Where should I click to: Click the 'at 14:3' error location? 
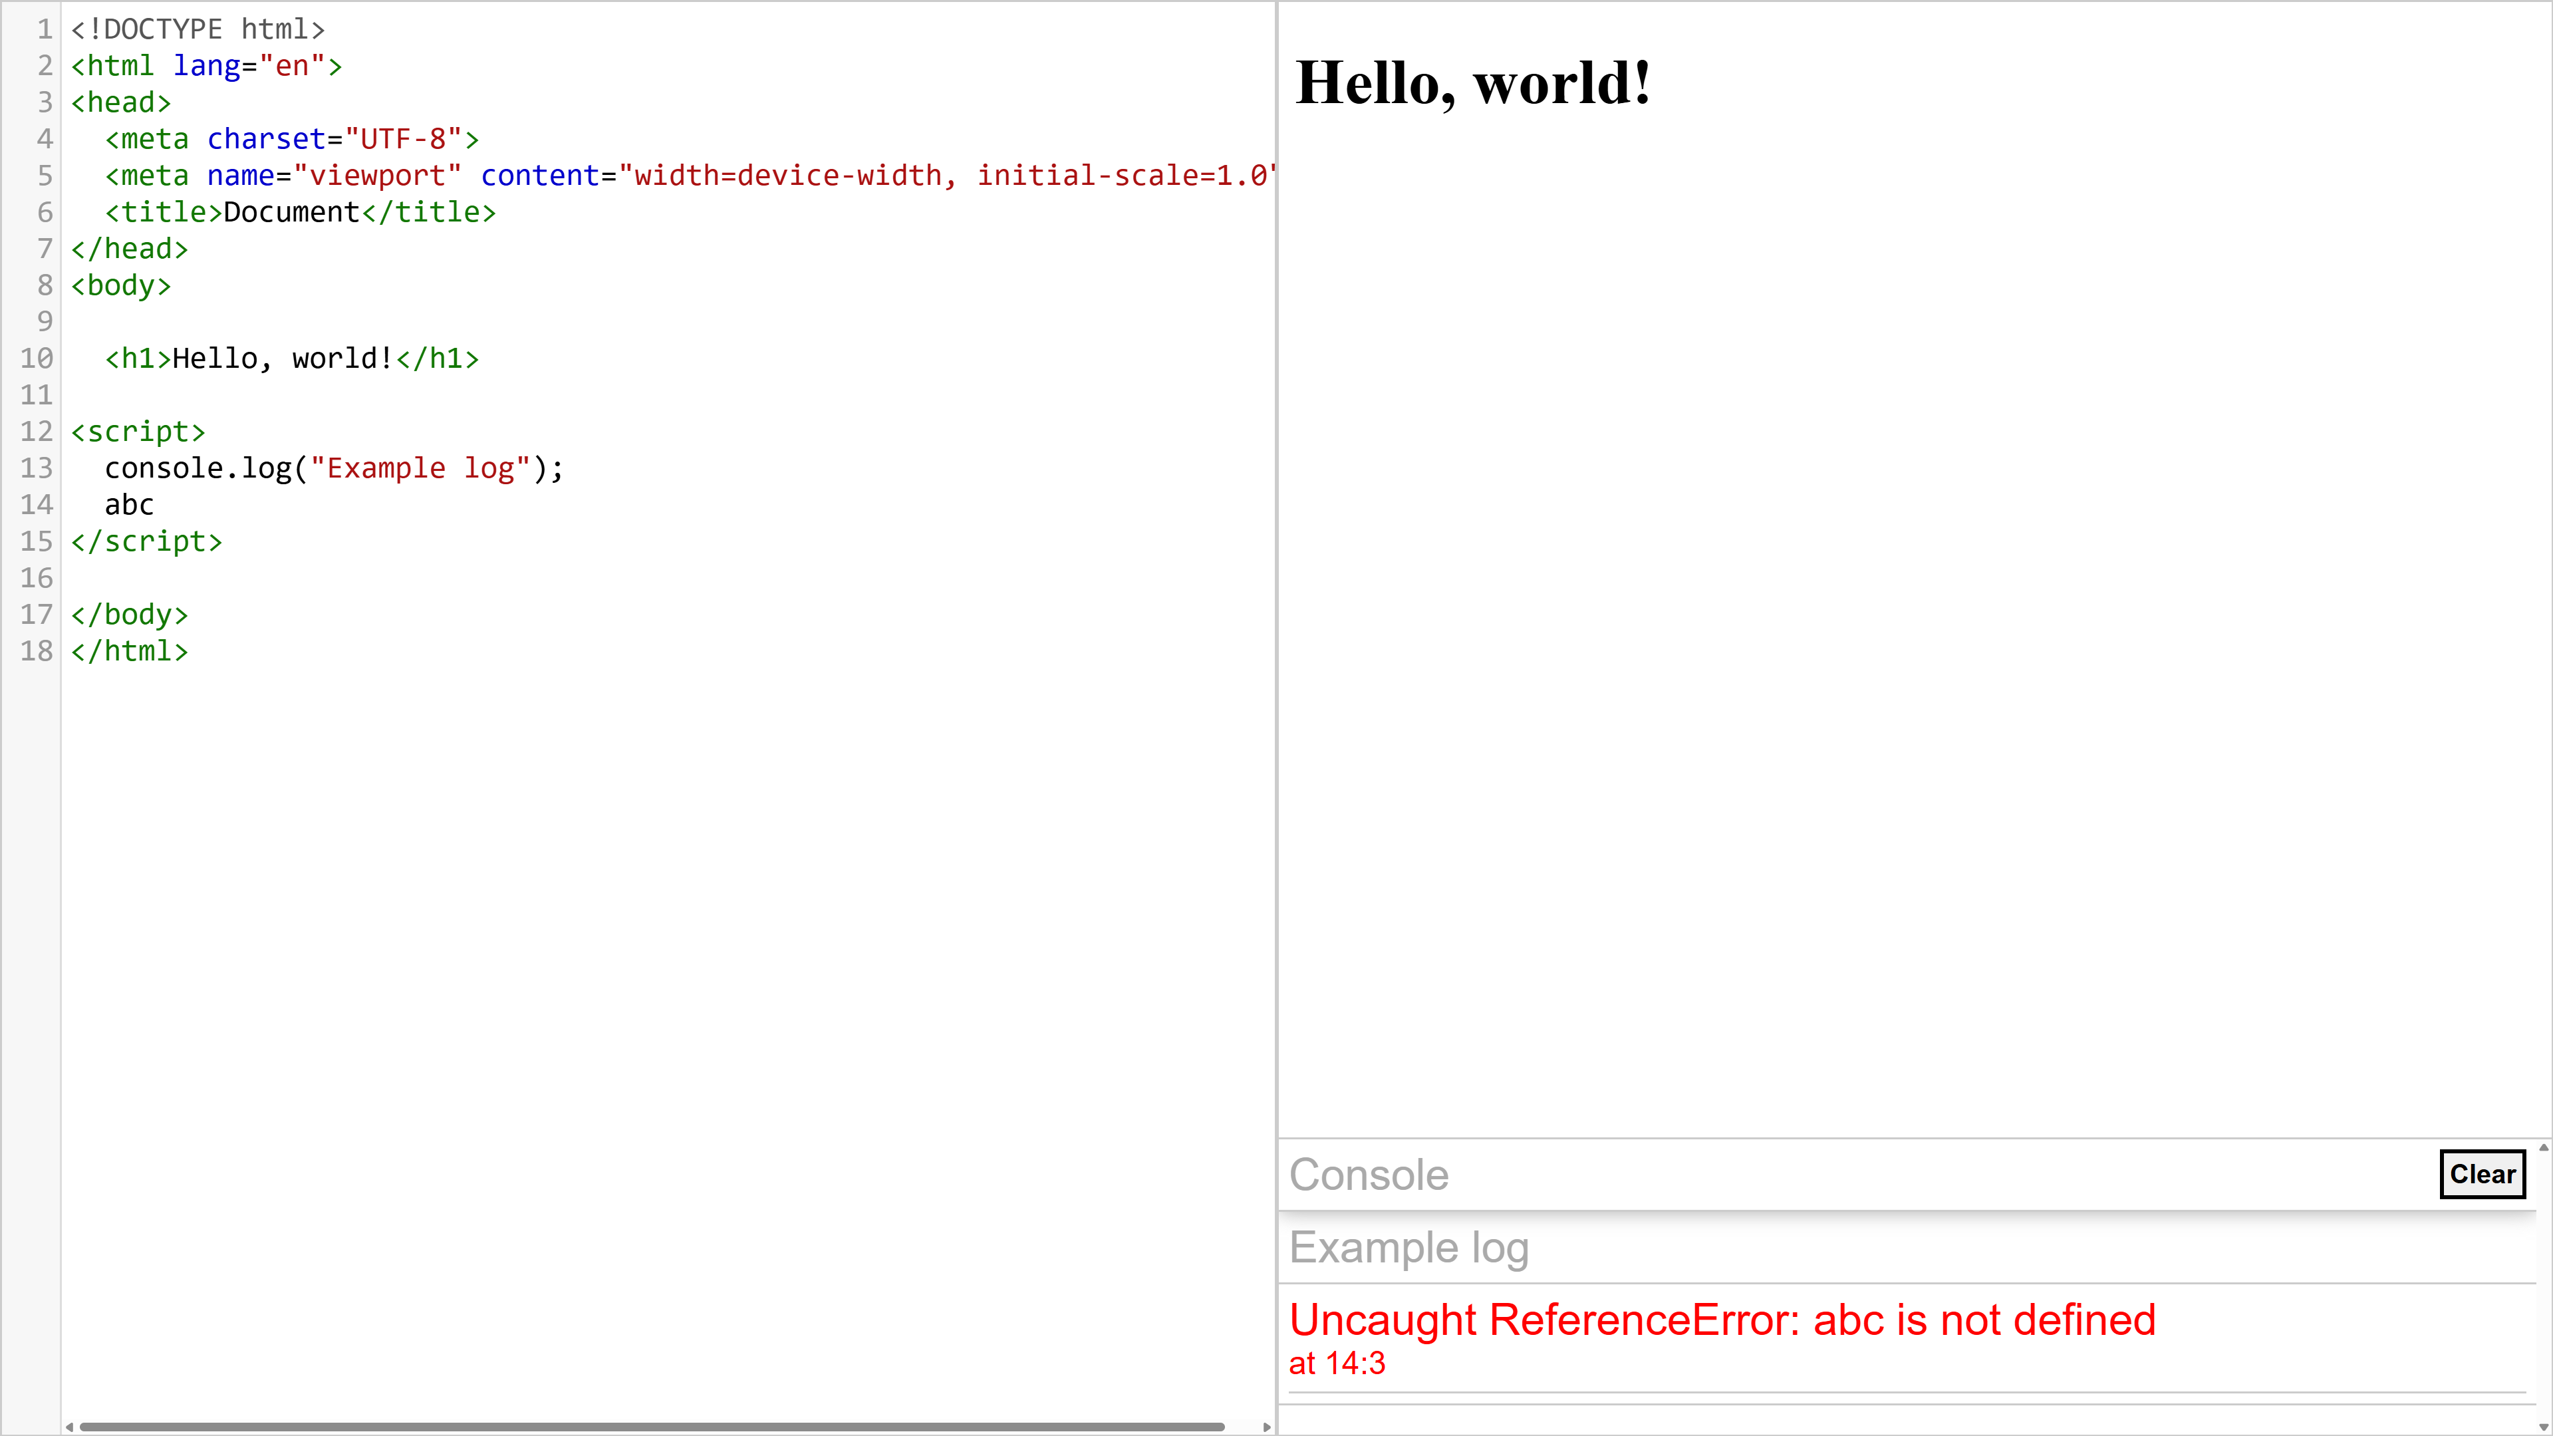click(1337, 1364)
